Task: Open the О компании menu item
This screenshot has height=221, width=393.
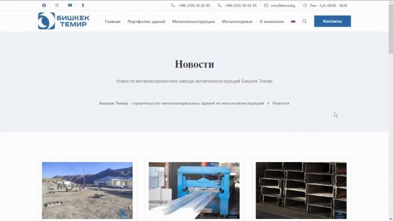Action: [x=271, y=21]
